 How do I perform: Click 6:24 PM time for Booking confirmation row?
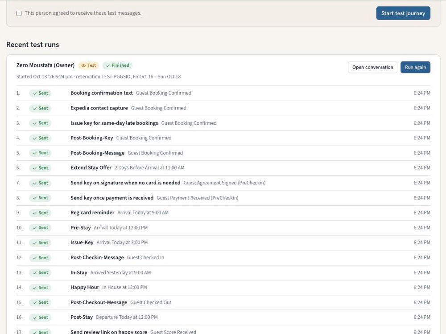422,93
